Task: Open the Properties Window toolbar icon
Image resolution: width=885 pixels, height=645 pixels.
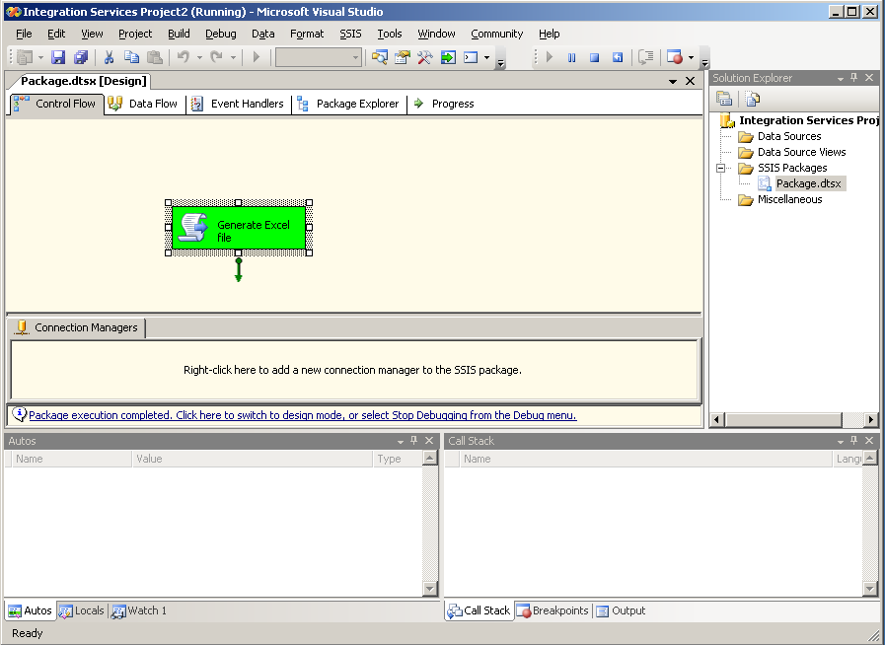Action: click(x=402, y=57)
